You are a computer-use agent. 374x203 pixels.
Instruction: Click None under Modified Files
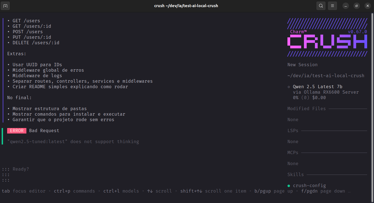click(x=293, y=120)
